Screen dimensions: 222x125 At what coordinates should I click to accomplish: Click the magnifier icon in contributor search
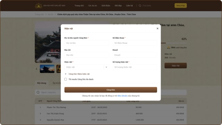38,92
